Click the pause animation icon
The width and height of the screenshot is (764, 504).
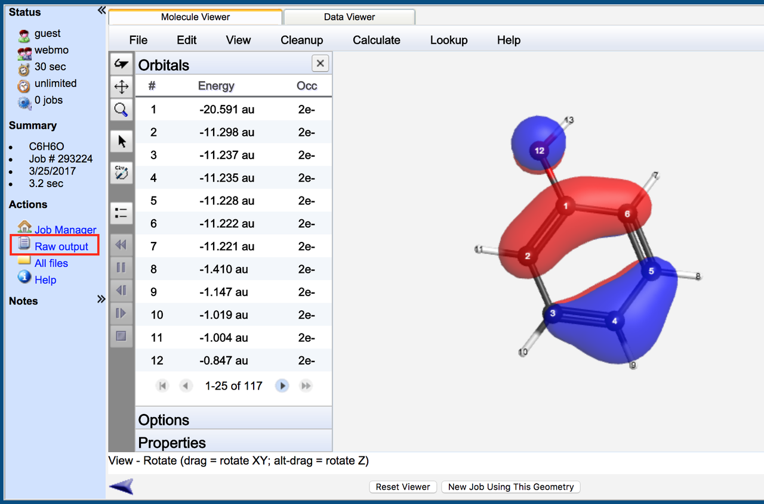[121, 267]
